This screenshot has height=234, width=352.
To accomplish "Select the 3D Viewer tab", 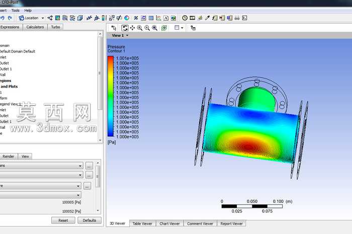I will point(117,223).
